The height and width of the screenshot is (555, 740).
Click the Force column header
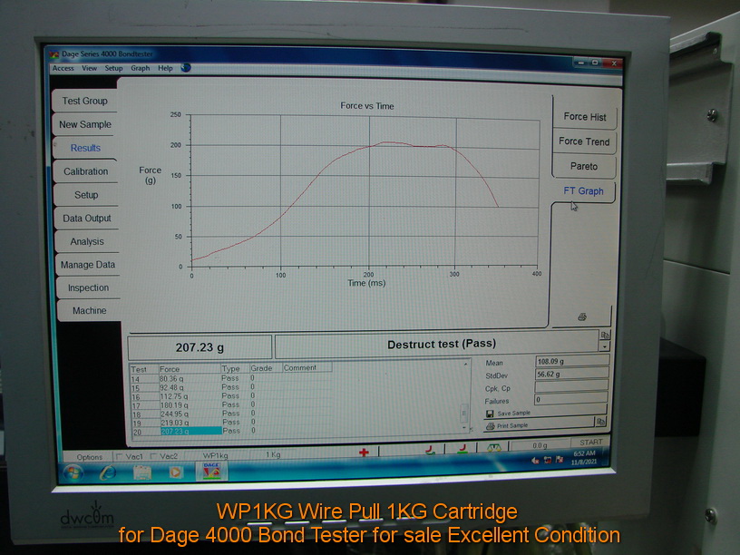click(189, 369)
